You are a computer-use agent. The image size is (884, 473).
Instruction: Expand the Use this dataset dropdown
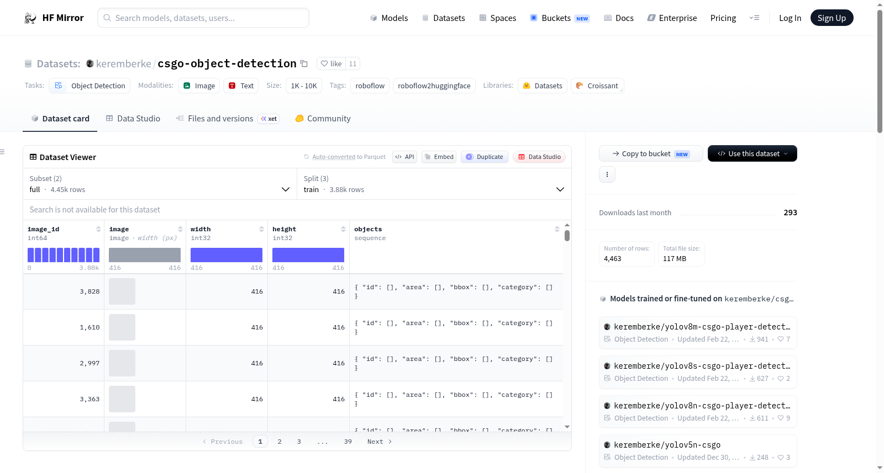point(753,153)
